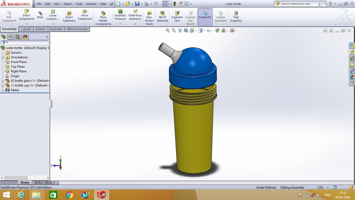Click the Edit Appearance sphere icon
Screen dimensions: 355x200
[218, 30]
